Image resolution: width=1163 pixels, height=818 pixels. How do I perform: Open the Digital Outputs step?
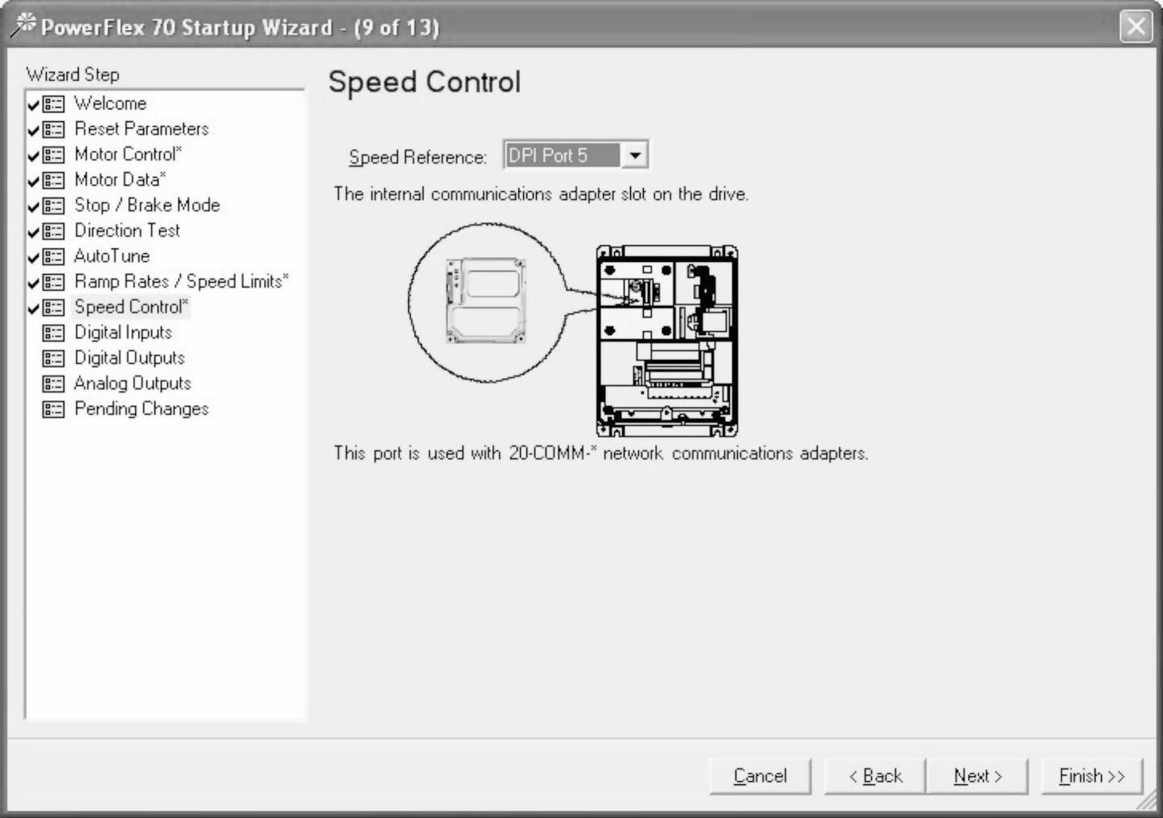tap(129, 358)
